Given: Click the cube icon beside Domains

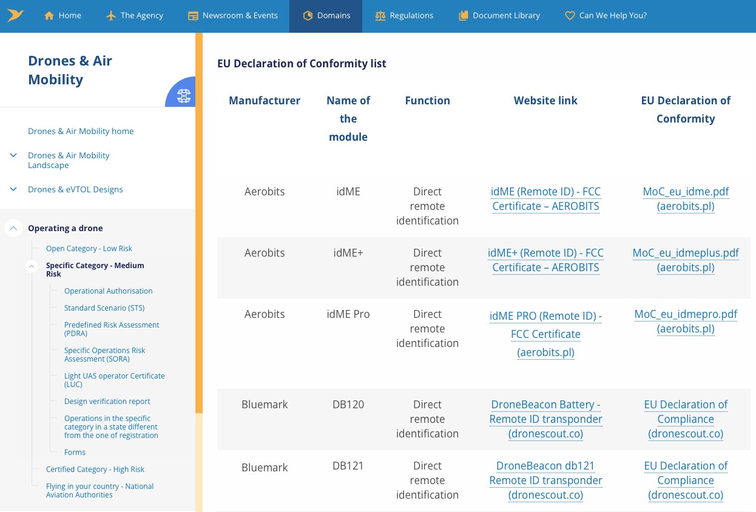Looking at the screenshot, I should (308, 16).
